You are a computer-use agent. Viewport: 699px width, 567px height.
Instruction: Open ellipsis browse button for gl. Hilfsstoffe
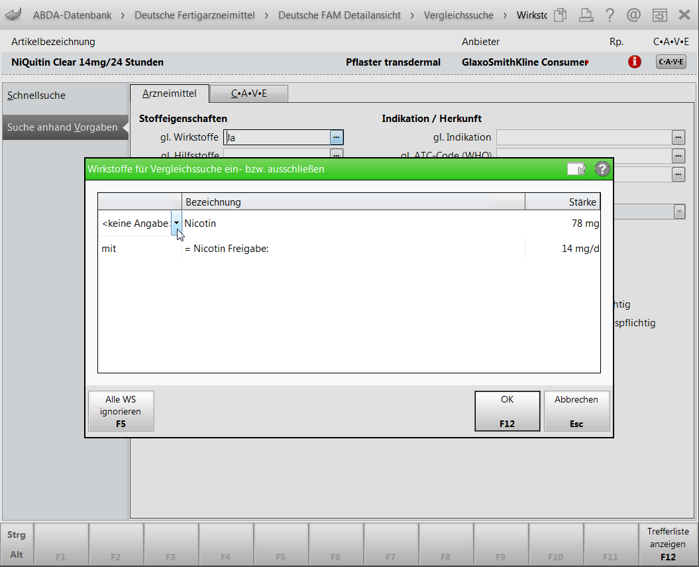[x=337, y=153]
